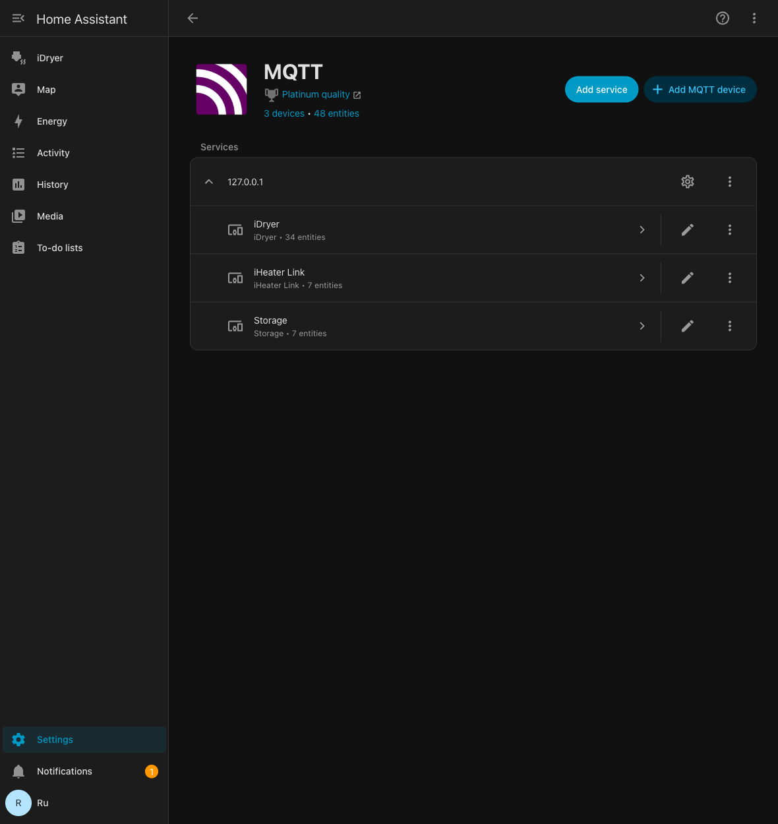Viewport: 778px width, 824px height.
Task: Click the Add MQTT device button
Action: [700, 90]
